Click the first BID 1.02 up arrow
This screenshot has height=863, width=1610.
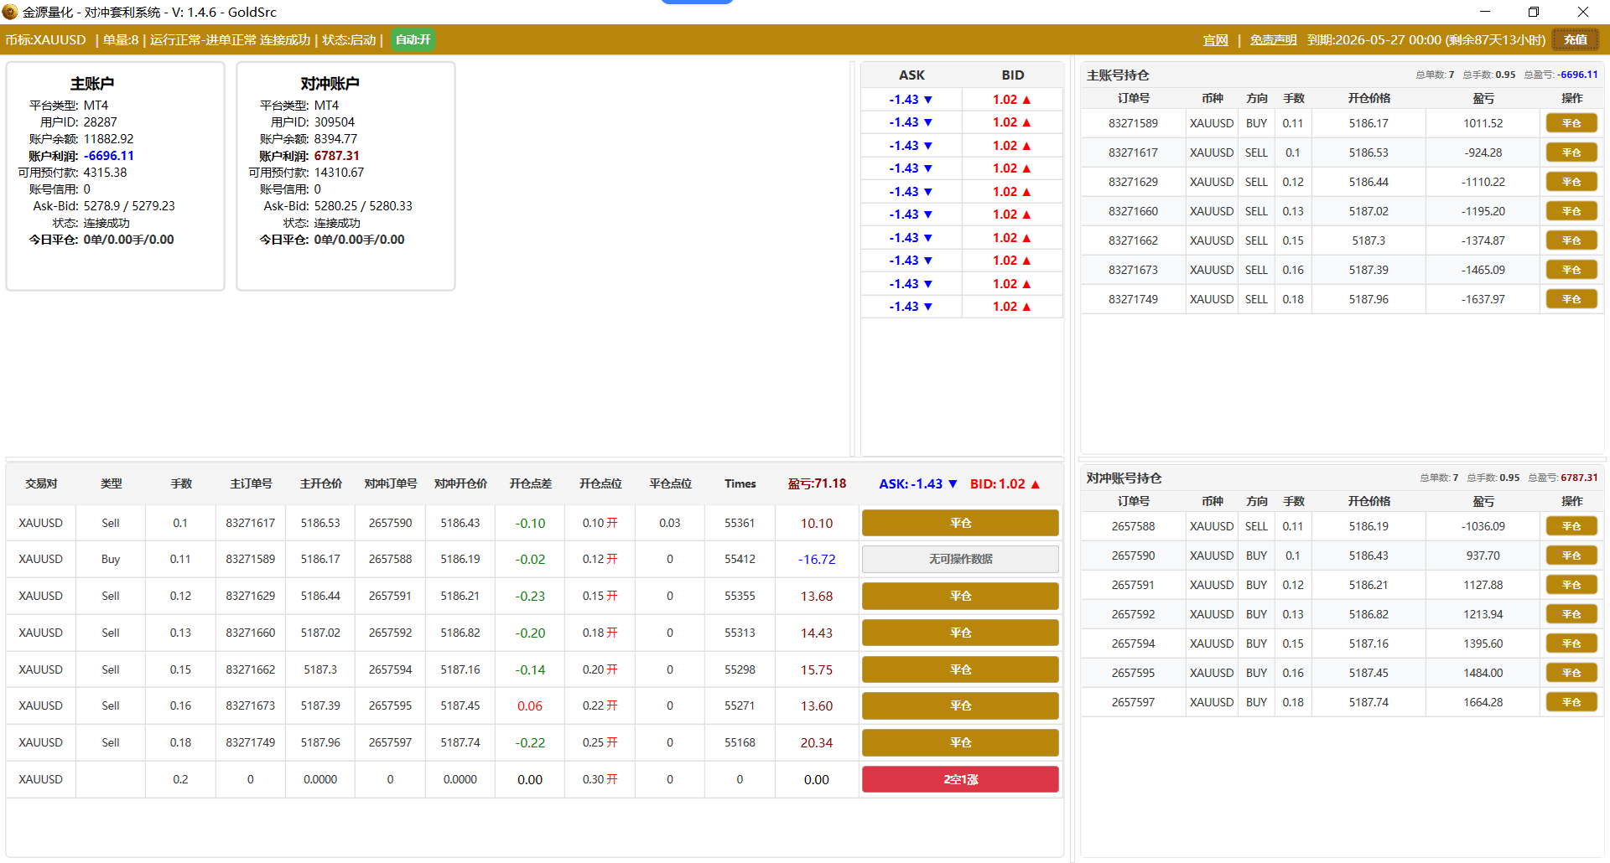coord(1026,100)
